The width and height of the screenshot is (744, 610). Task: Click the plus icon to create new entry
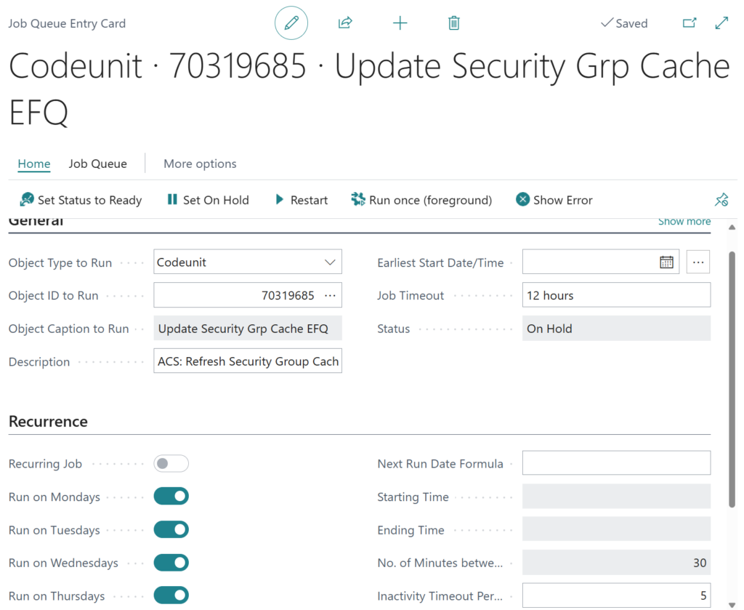[400, 23]
